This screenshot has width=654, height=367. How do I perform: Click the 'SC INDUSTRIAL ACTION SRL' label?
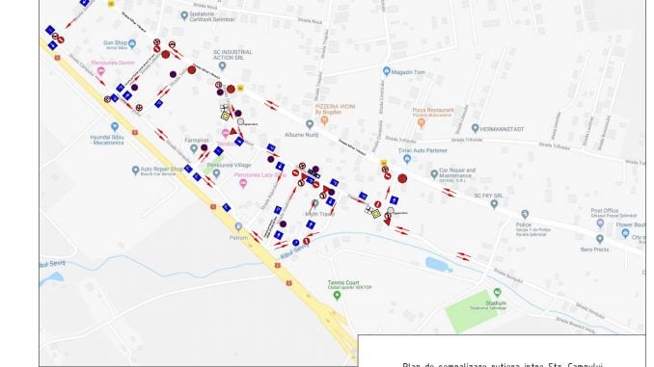click(x=232, y=55)
